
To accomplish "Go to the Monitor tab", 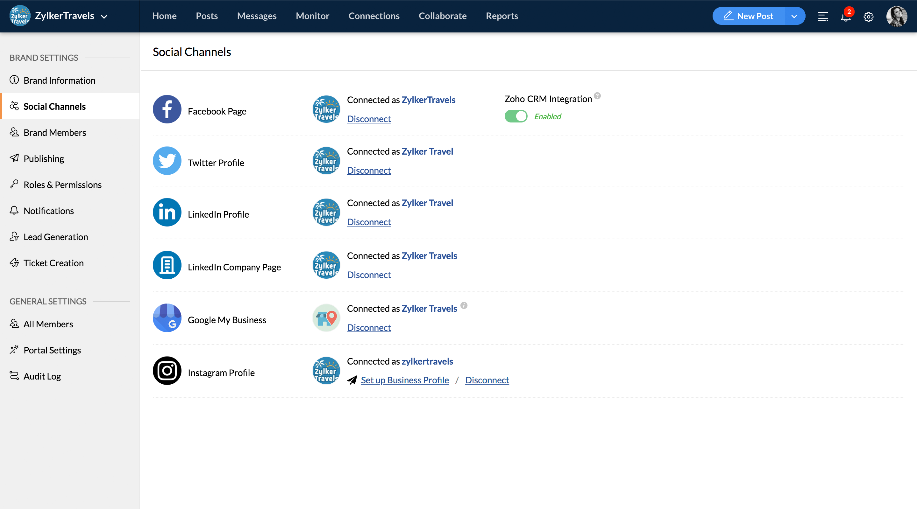I will (312, 16).
